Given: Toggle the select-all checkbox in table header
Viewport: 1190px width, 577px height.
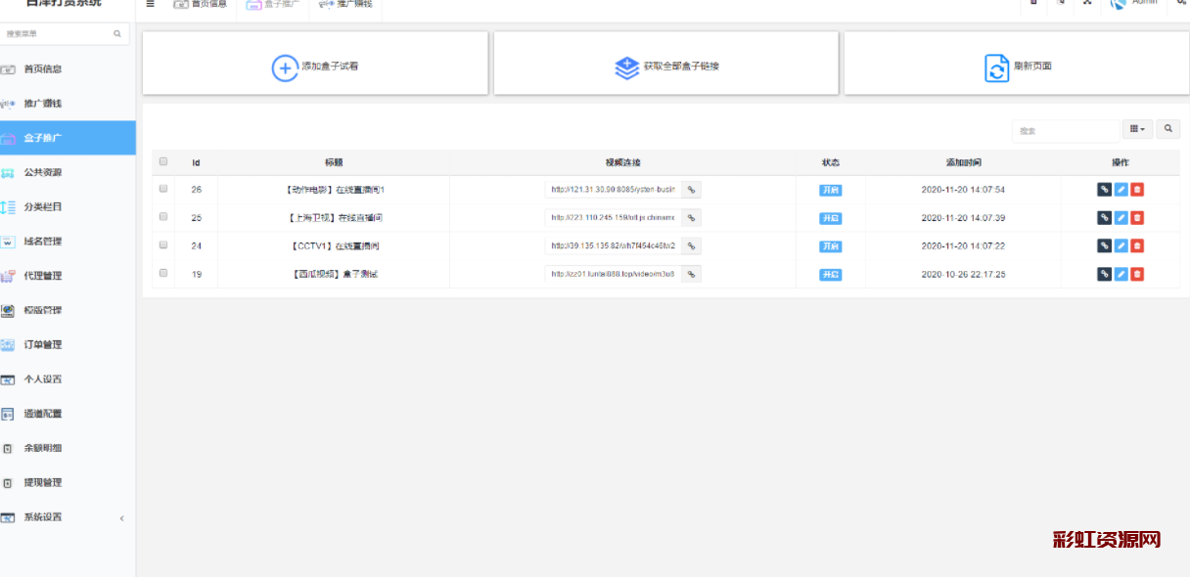Looking at the screenshot, I should [x=163, y=162].
